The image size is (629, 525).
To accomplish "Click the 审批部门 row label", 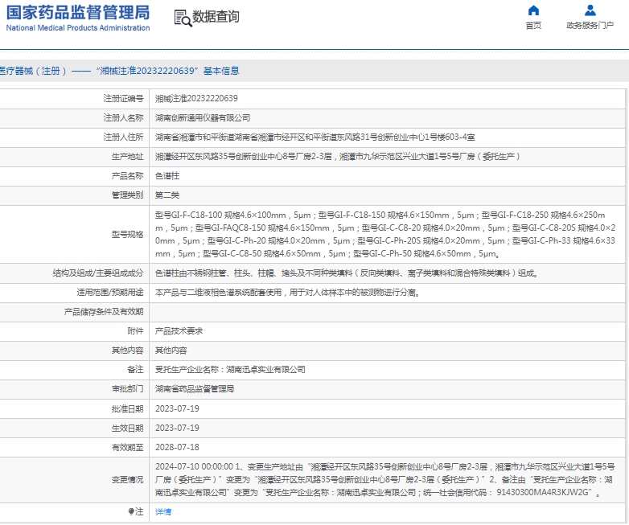I will coord(128,388).
